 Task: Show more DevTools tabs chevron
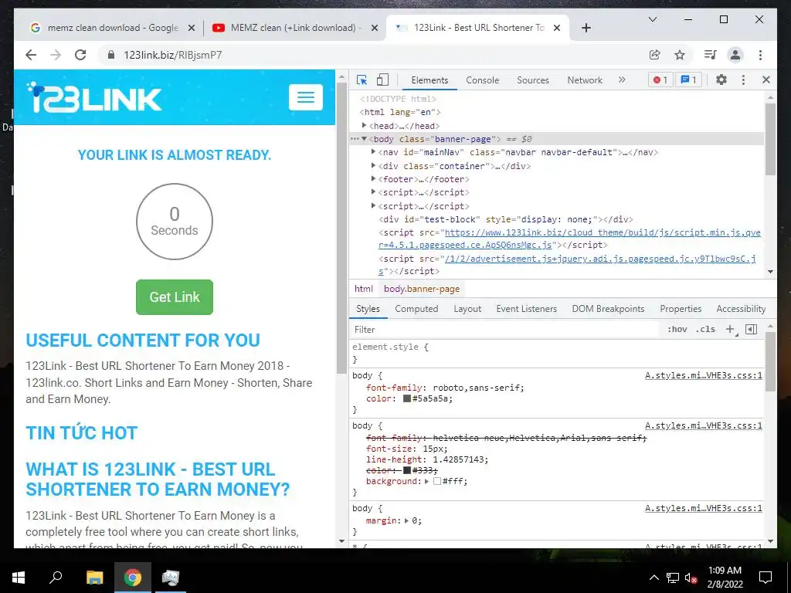pos(622,80)
